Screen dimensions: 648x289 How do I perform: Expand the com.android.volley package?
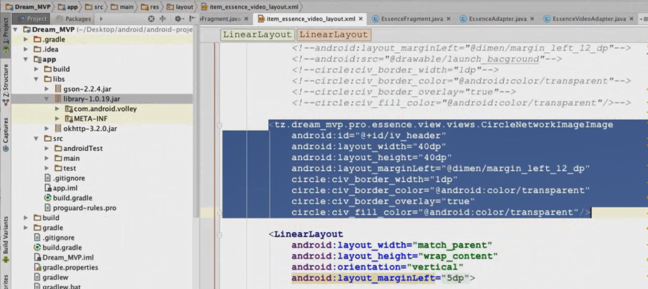[57, 109]
